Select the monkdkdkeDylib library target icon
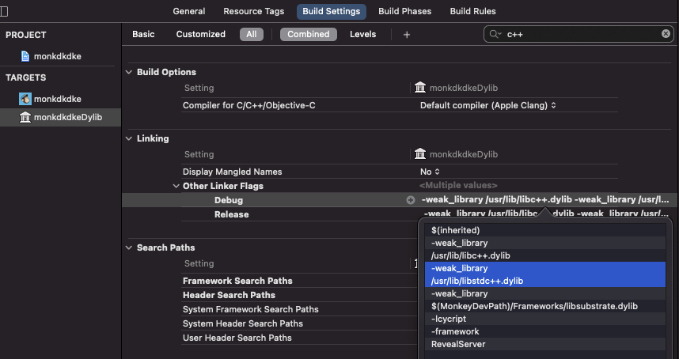 click(x=25, y=118)
